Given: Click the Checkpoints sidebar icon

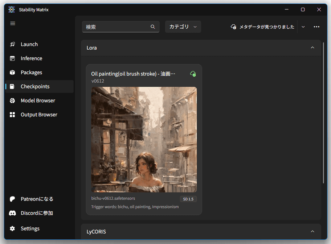Looking at the screenshot, I should [12, 86].
